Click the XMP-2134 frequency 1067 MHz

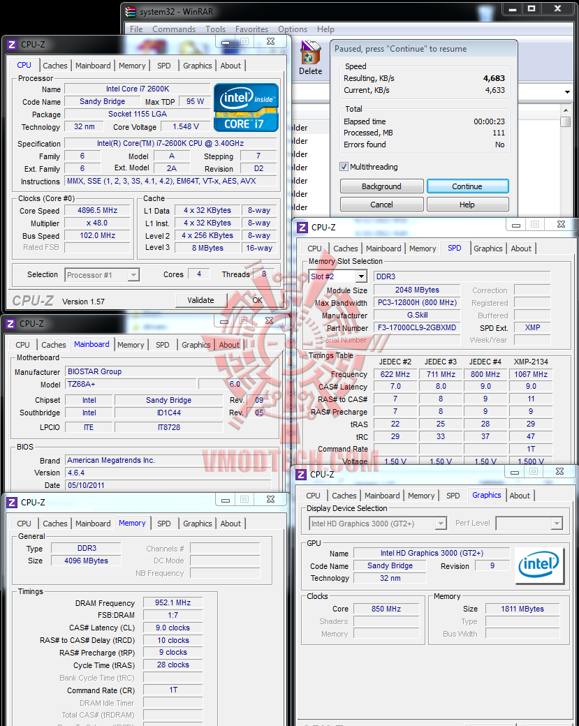[531, 374]
